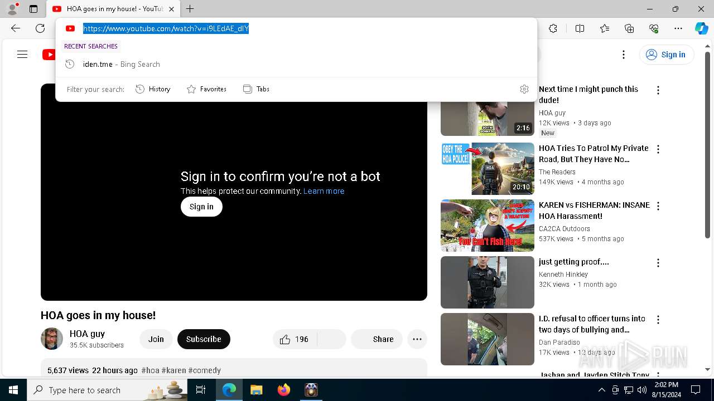Open the notification center icon
This screenshot has width=714, height=401.
pyautogui.click(x=696, y=390)
